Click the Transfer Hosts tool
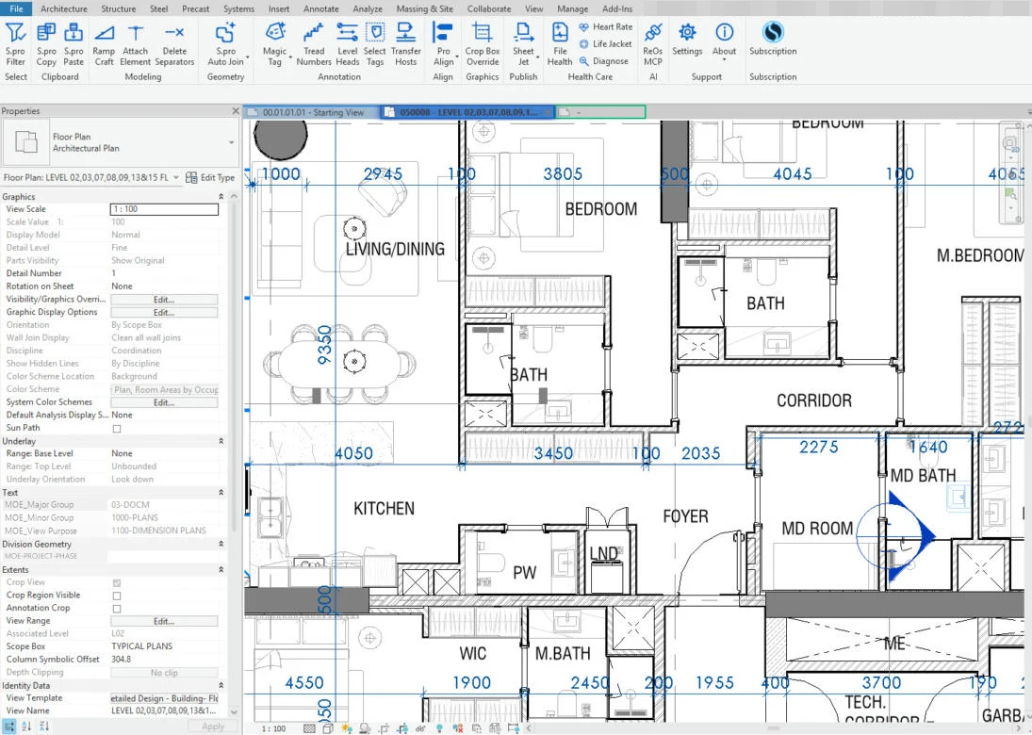Screen dimensions: 1032x735 tap(406, 44)
